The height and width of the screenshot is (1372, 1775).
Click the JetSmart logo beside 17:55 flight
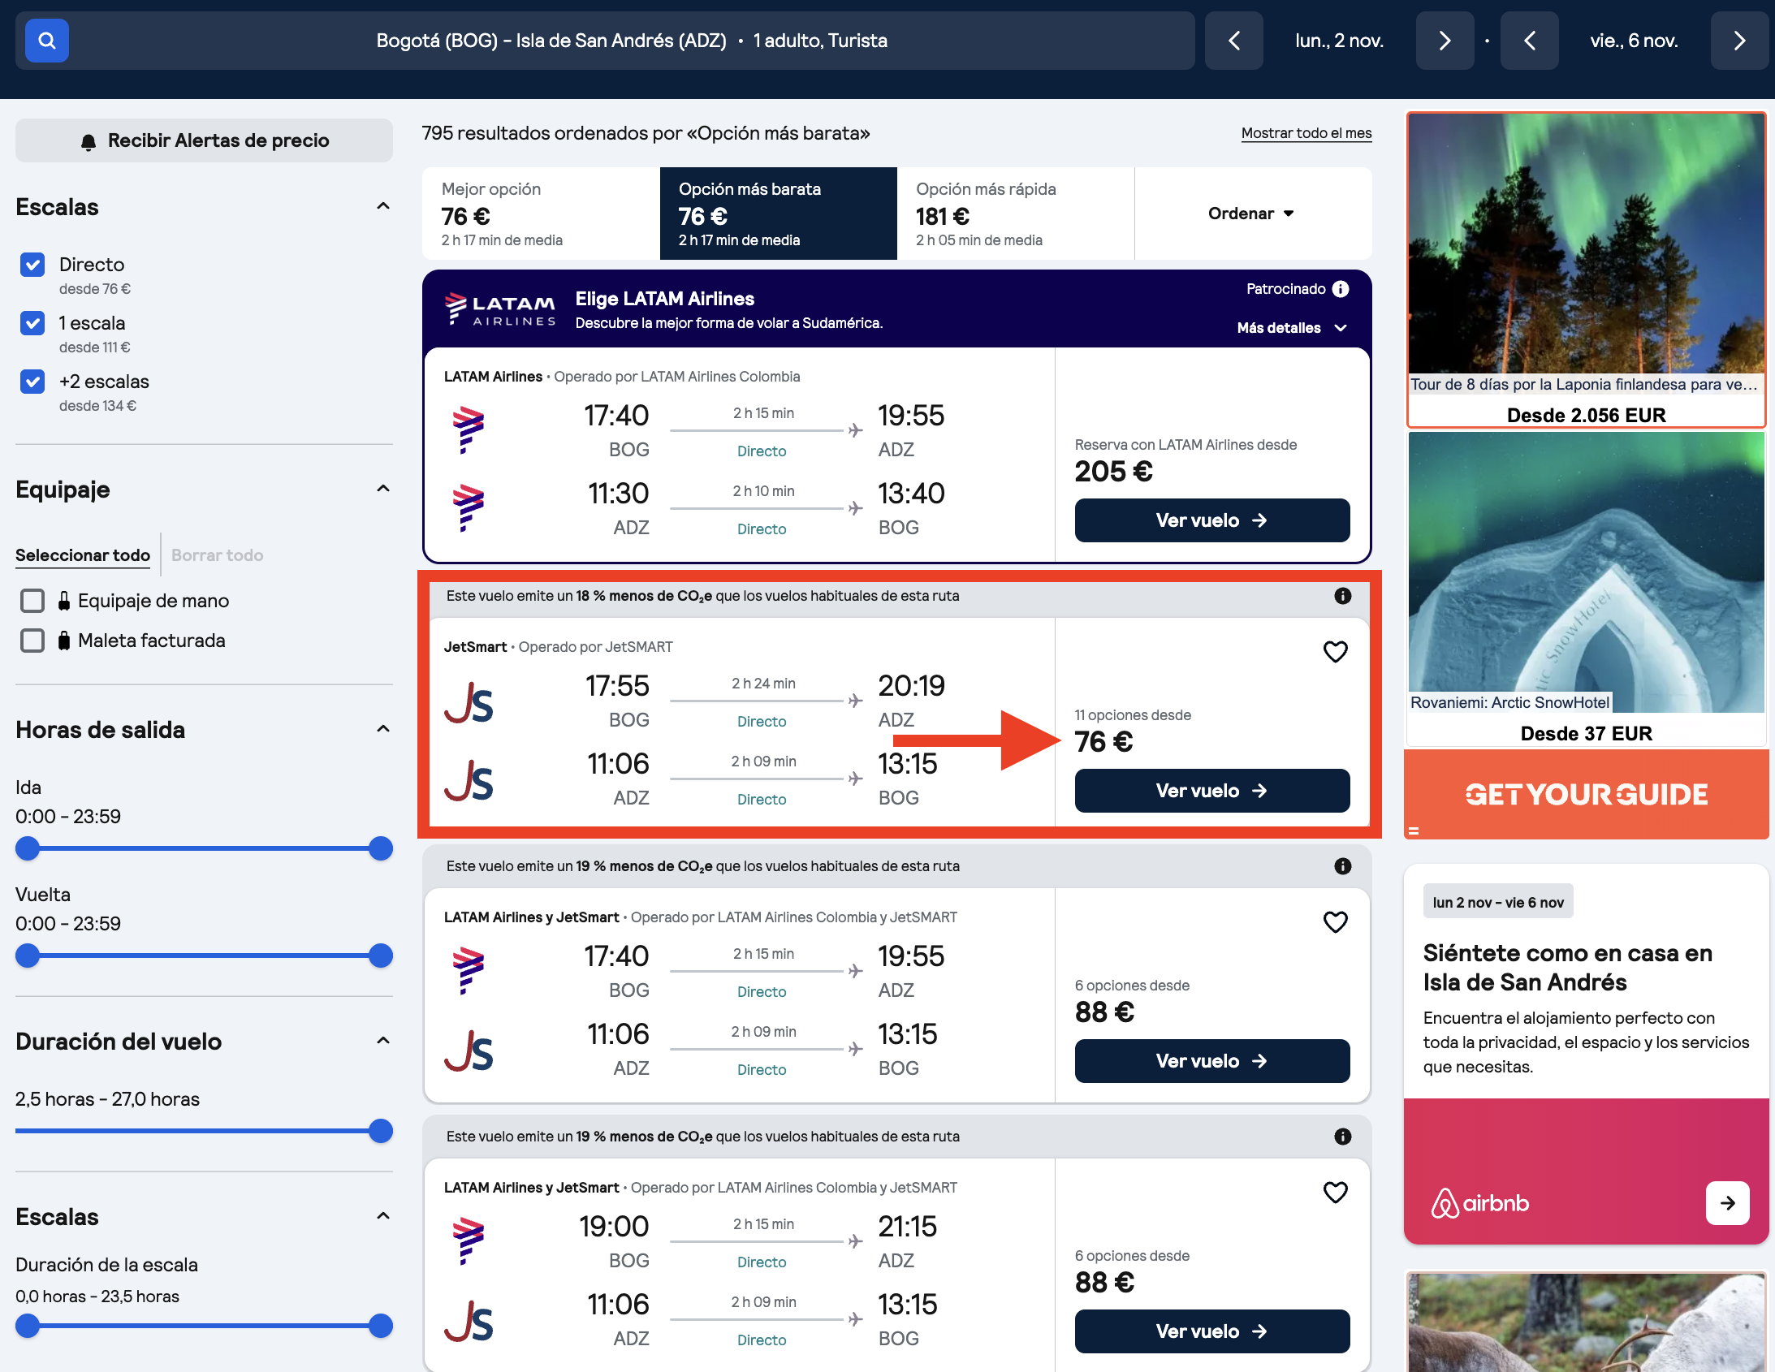(469, 703)
